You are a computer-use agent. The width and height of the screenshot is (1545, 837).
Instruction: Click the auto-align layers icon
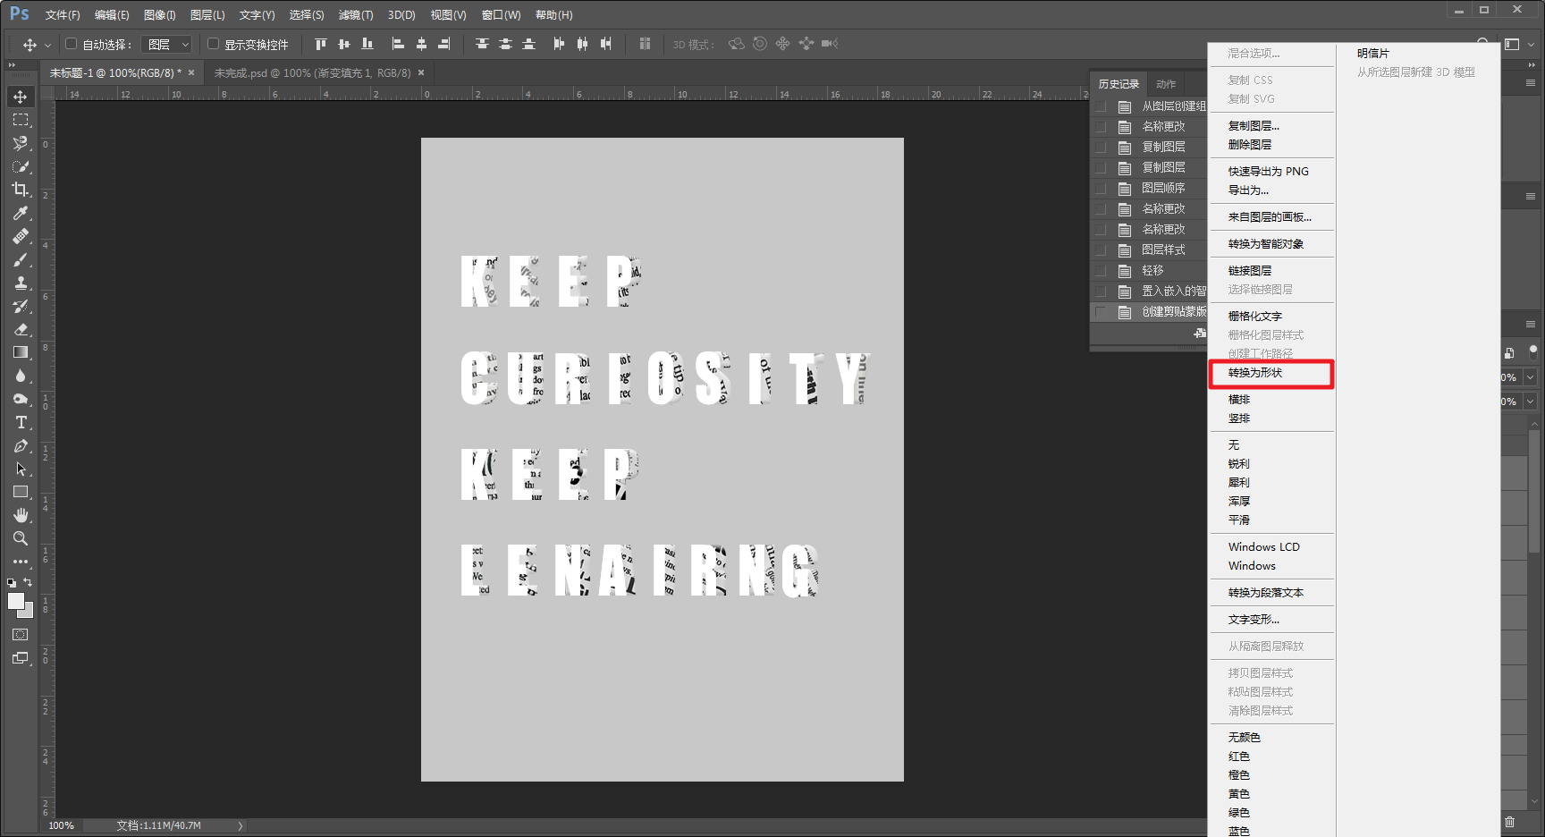[x=645, y=44]
